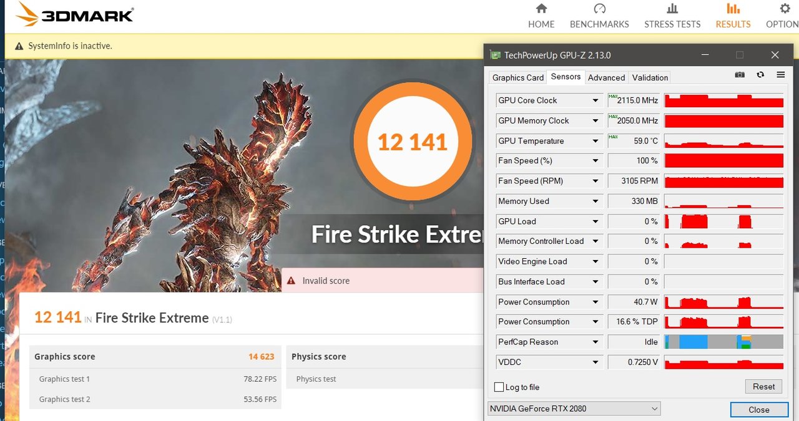Enable the Log to file checkbox
This screenshot has width=799, height=421.
(x=499, y=387)
